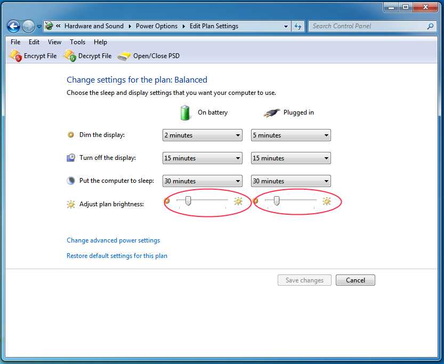Click the Control Panel icon in address bar

pos(49,26)
